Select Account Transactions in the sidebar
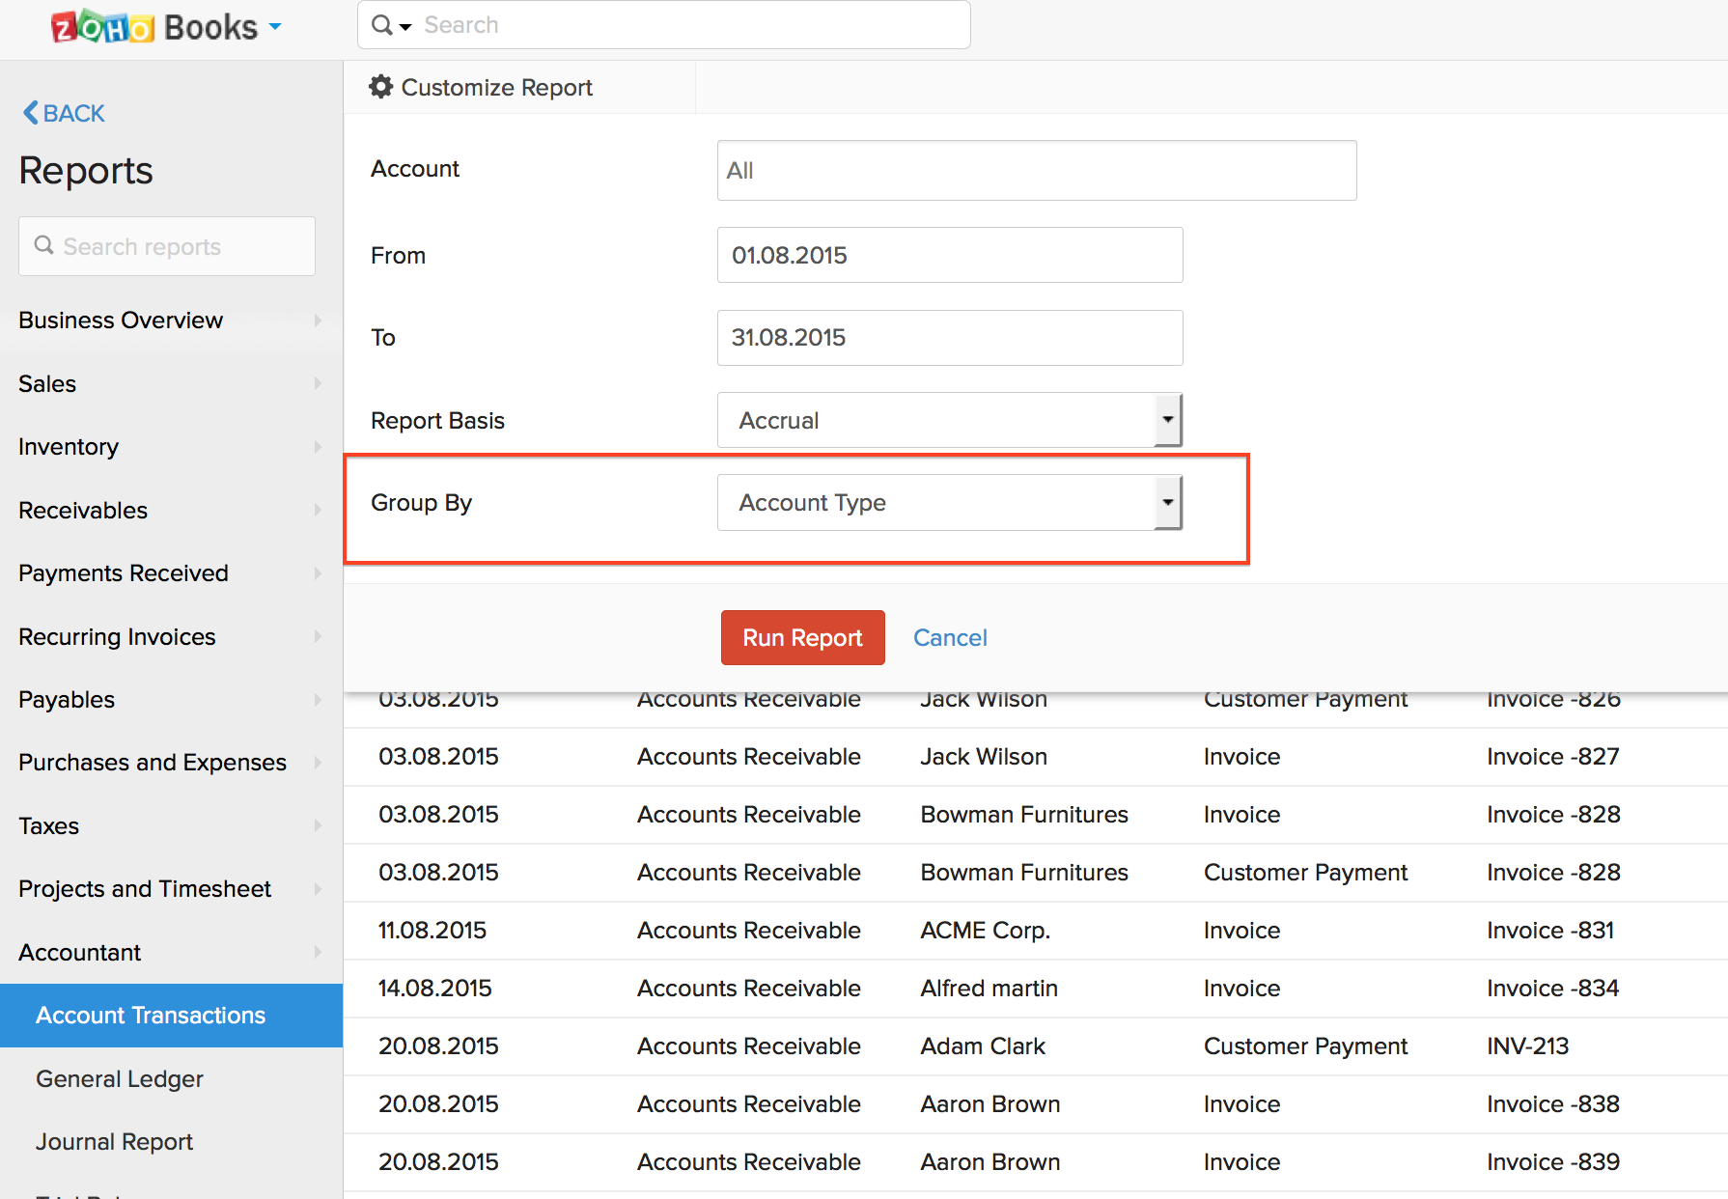The height and width of the screenshot is (1199, 1728). (151, 1015)
